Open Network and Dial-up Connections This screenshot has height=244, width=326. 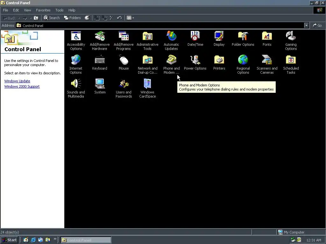[x=147, y=64]
